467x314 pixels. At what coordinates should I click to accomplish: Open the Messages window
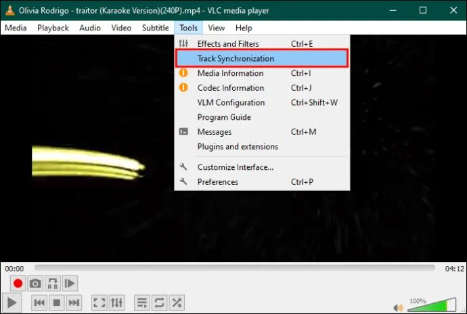coord(262,132)
